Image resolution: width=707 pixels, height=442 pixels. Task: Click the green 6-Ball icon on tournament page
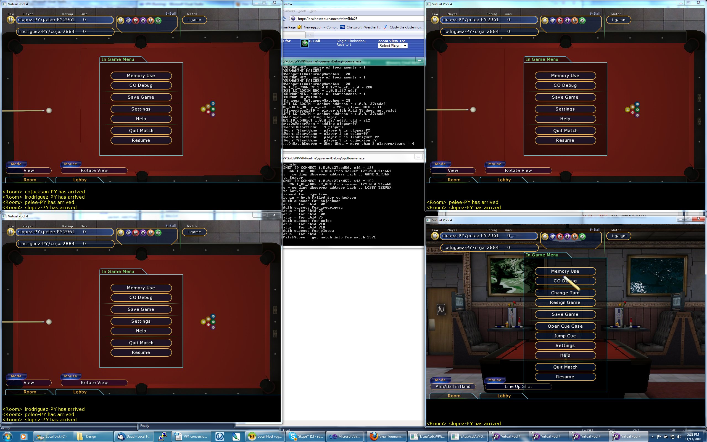[305, 43]
